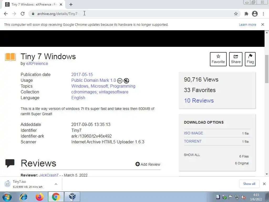Expand the Tiny7.iso download options chevron
The image size is (269, 202).
click(x=56, y=184)
